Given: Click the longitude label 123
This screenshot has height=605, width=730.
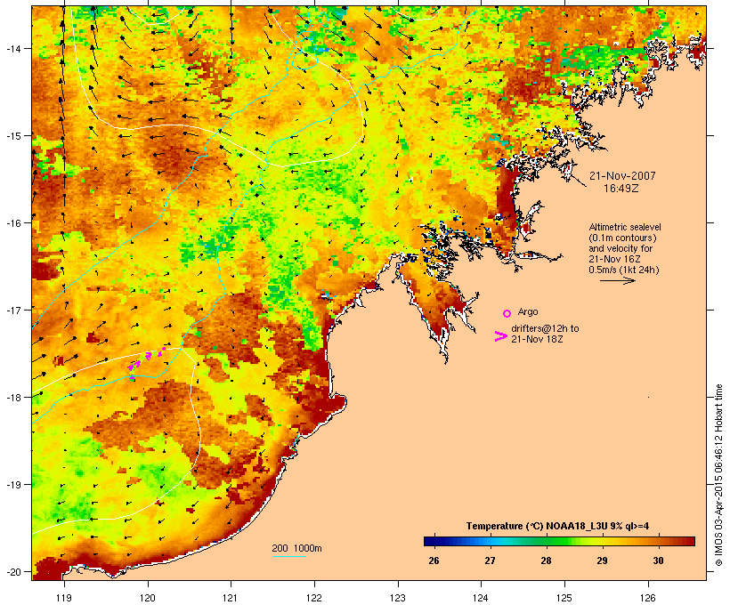Looking at the screenshot, I should tap(398, 598).
